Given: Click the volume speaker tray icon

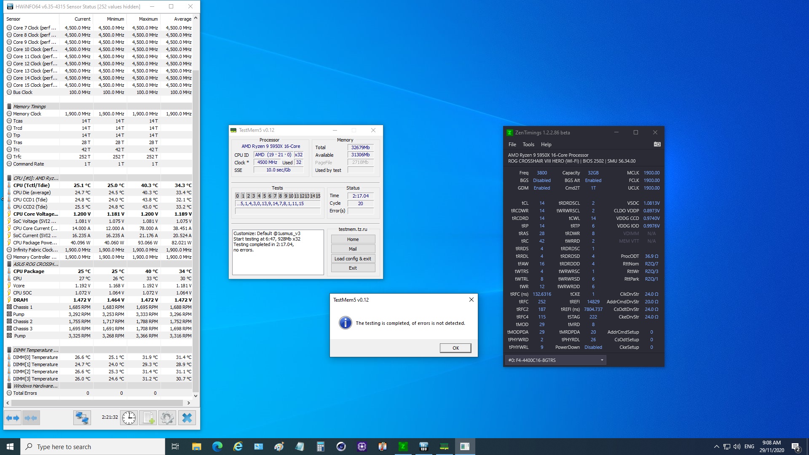Looking at the screenshot, I should coord(737,447).
